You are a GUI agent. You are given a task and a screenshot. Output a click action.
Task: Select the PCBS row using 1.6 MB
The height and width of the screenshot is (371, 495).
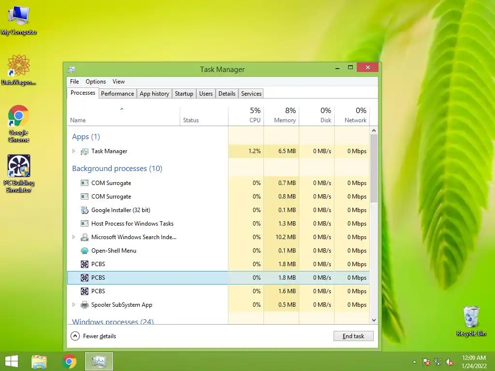(218, 291)
